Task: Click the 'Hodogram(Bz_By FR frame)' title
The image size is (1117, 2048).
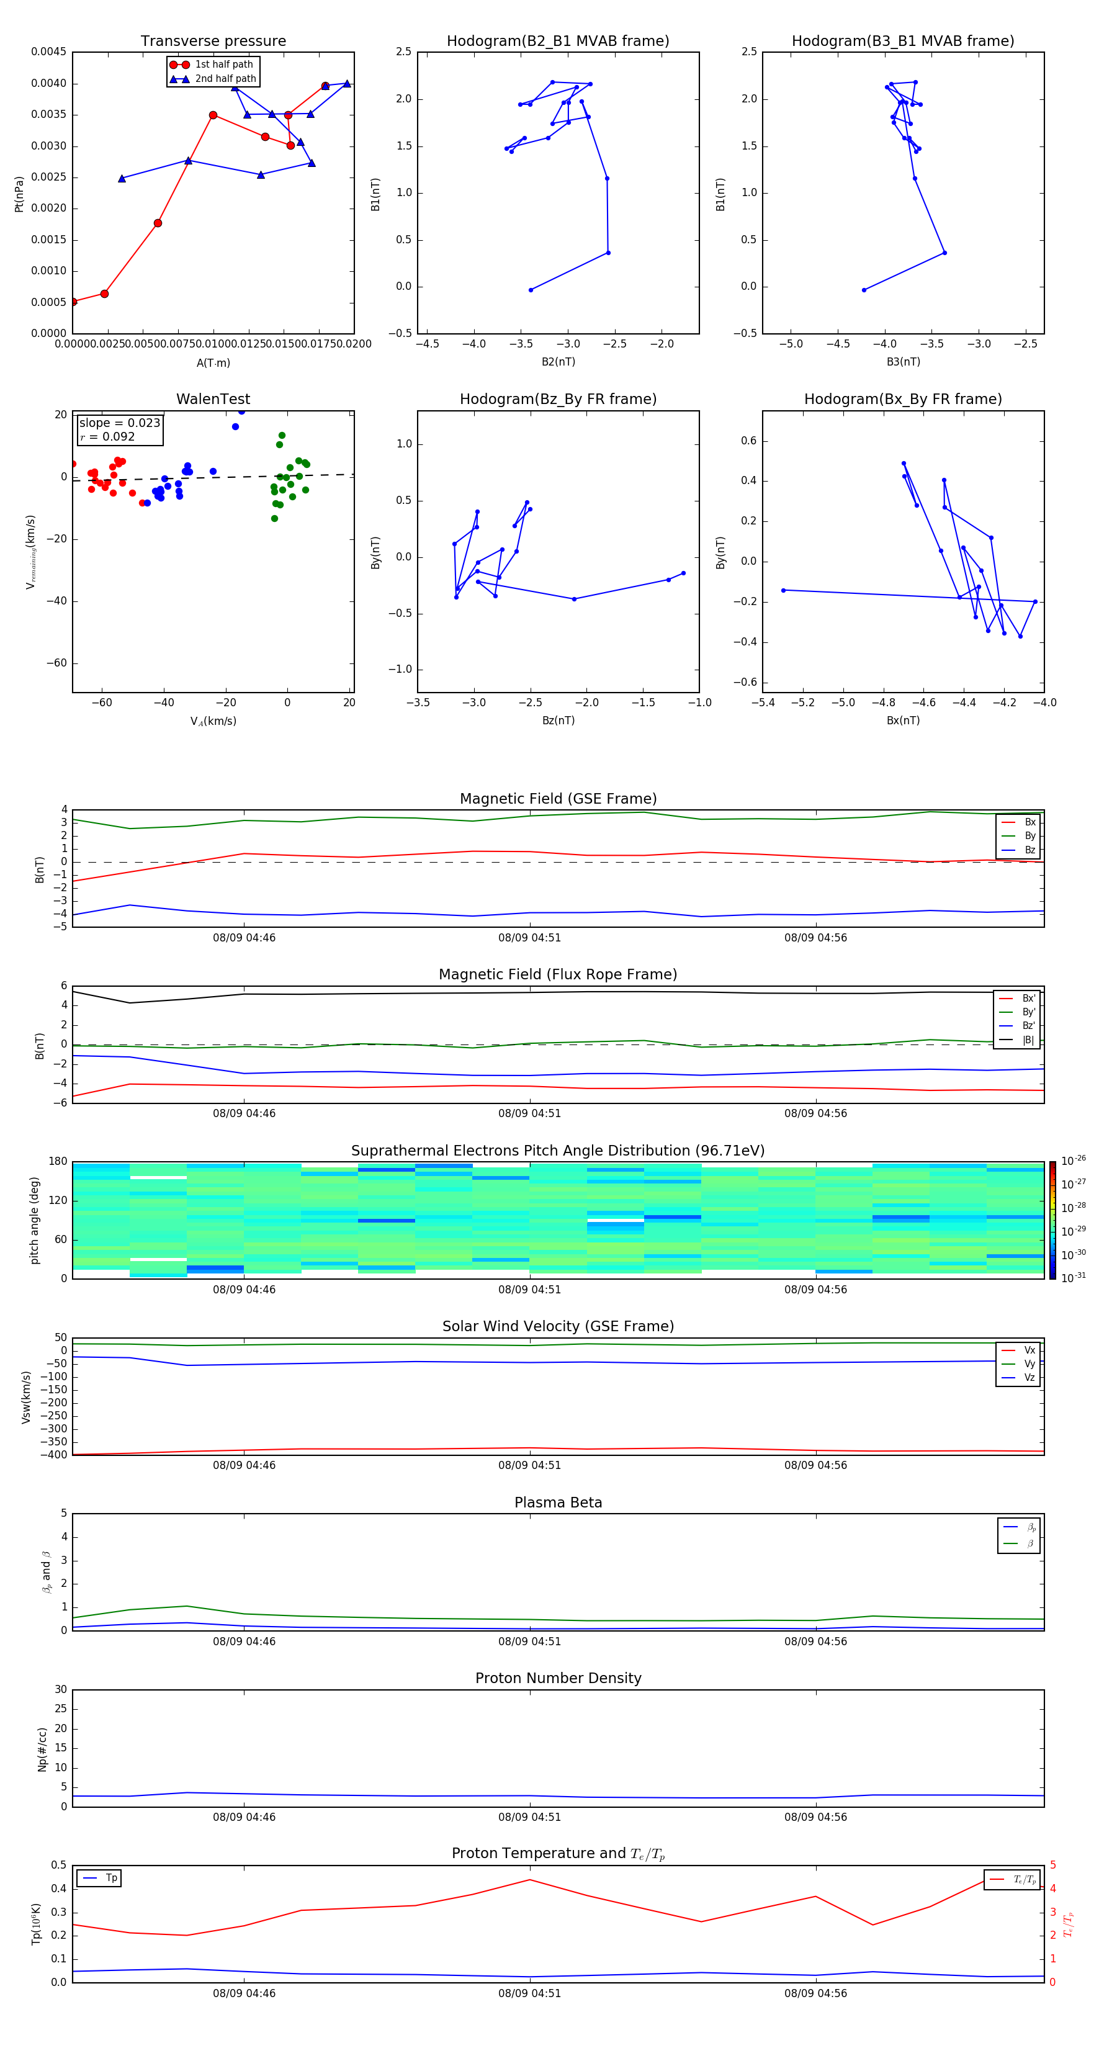Action: coord(558,399)
